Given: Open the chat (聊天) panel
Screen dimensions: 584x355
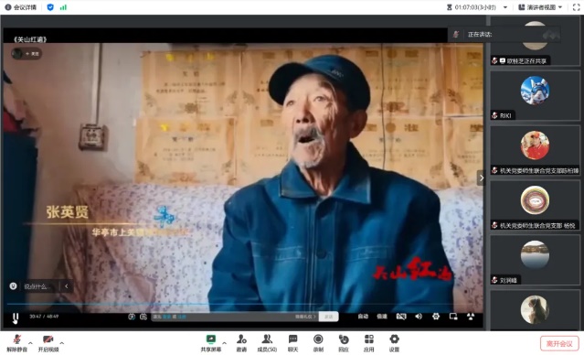Looking at the screenshot, I should pos(293,343).
